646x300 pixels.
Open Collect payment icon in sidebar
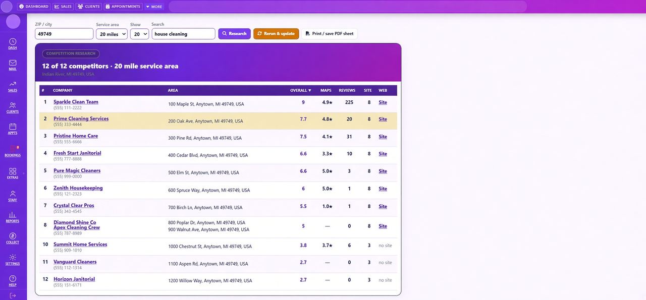point(13,238)
